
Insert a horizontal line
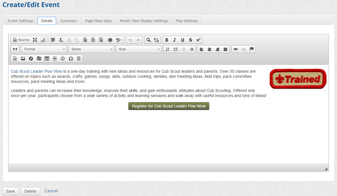pyautogui.click(x=55, y=59)
